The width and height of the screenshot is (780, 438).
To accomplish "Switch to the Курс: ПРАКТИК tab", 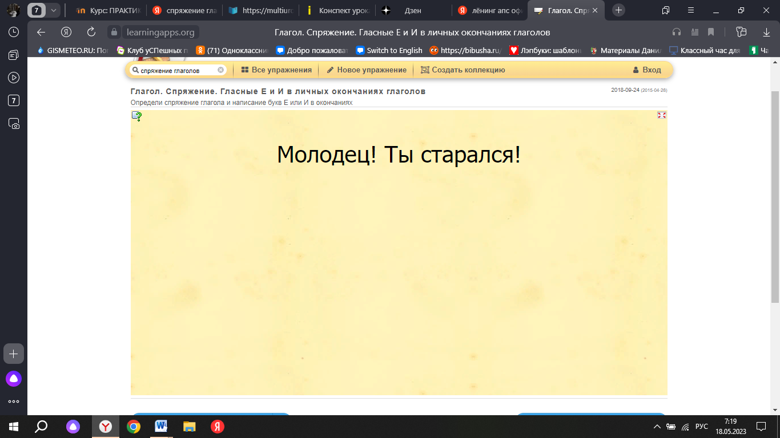I will [108, 10].
